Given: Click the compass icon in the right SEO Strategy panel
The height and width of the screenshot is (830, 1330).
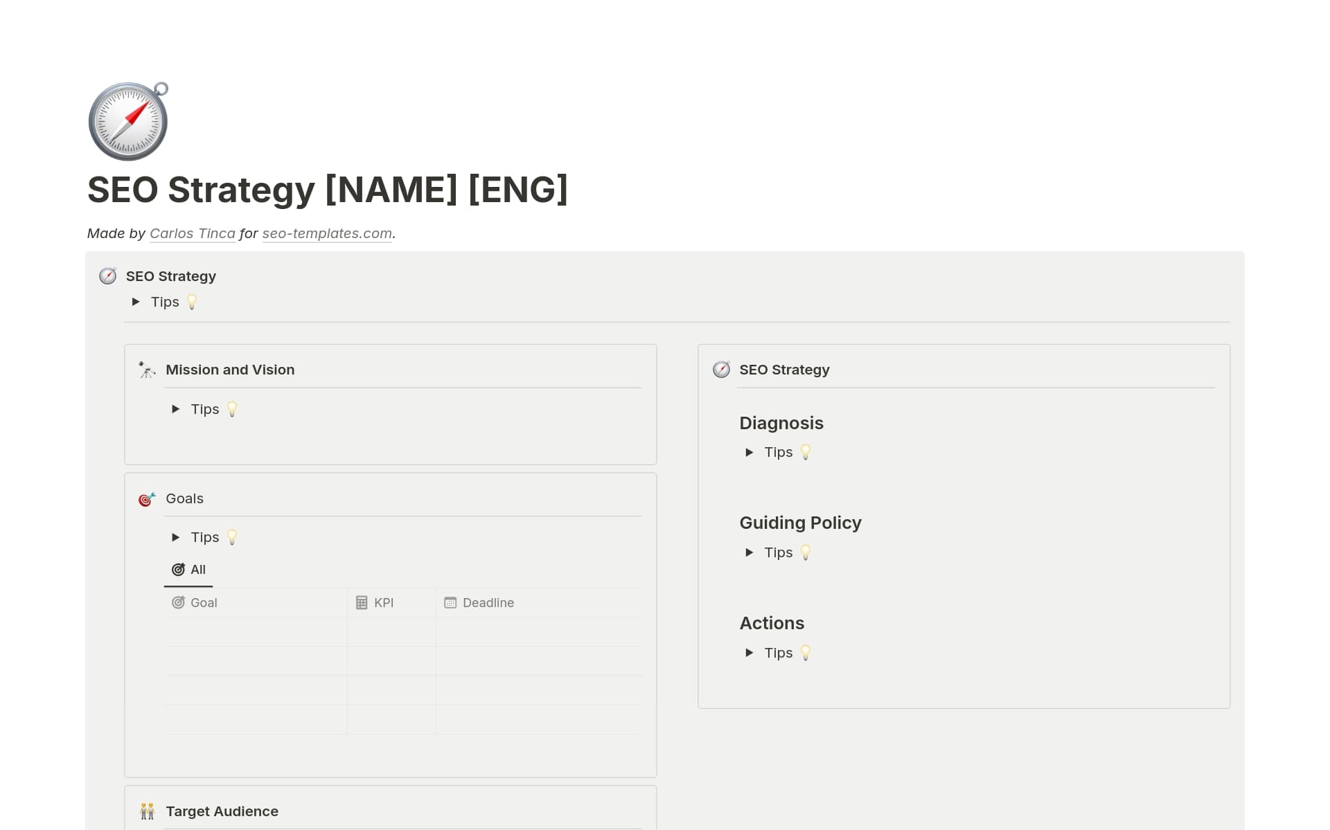Looking at the screenshot, I should click(721, 370).
